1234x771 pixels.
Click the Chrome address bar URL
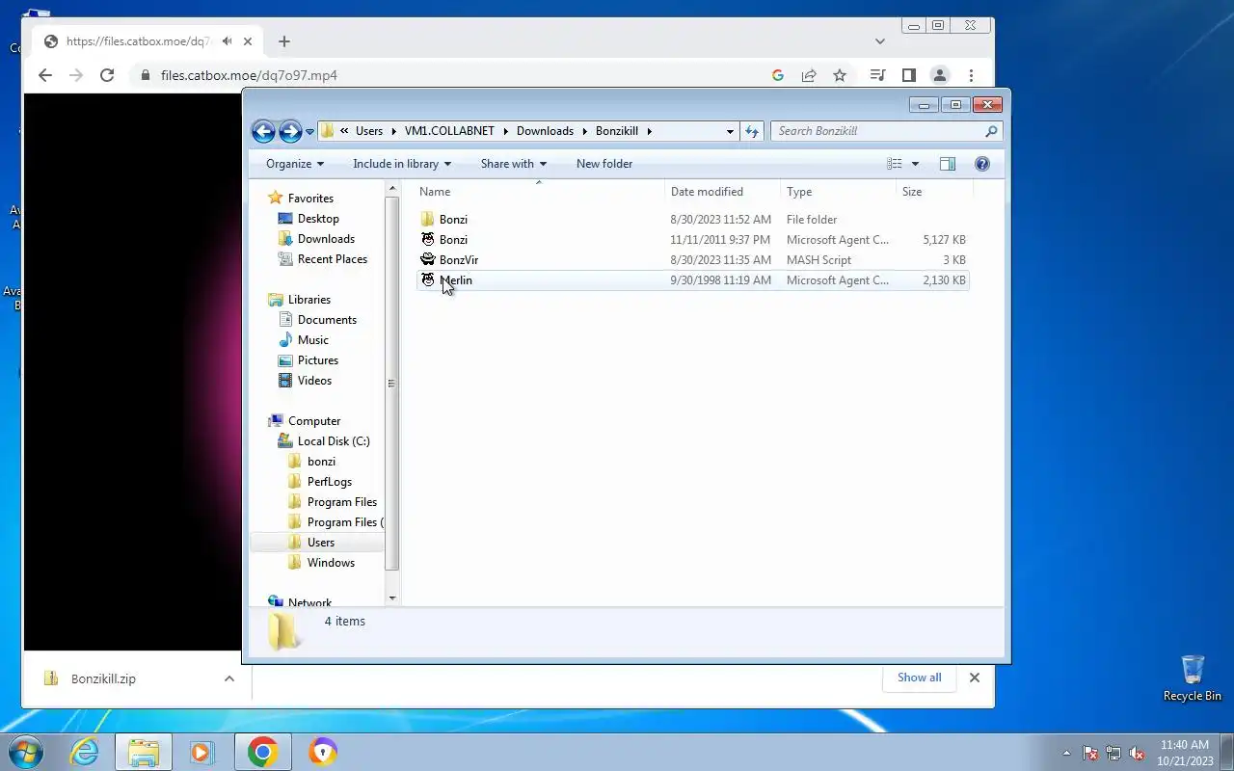(x=249, y=75)
